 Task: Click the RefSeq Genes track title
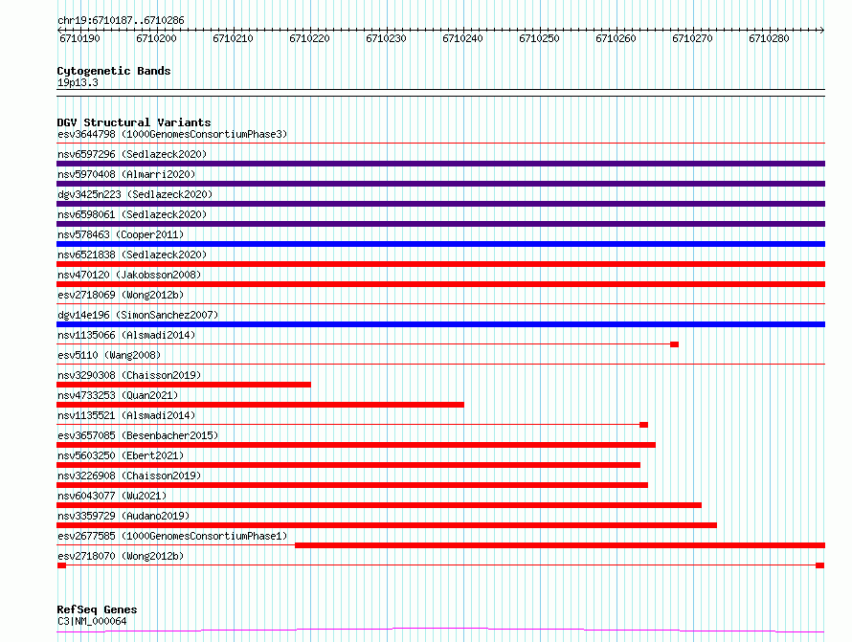click(97, 609)
